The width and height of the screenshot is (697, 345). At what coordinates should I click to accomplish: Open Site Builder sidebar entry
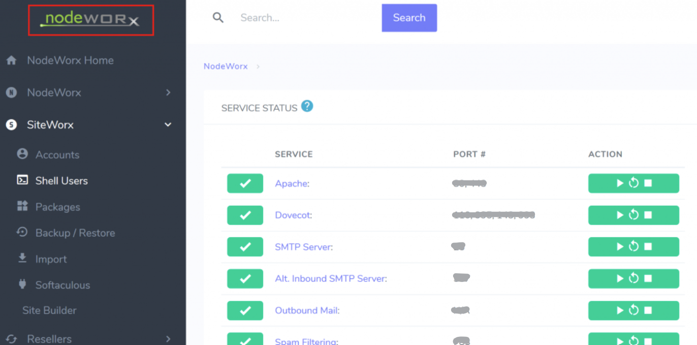(x=49, y=310)
